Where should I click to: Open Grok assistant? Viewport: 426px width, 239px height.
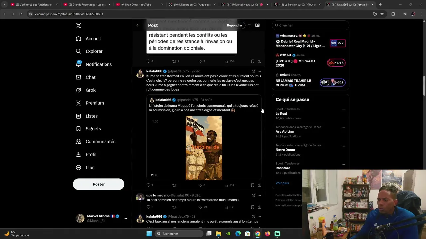[86, 90]
